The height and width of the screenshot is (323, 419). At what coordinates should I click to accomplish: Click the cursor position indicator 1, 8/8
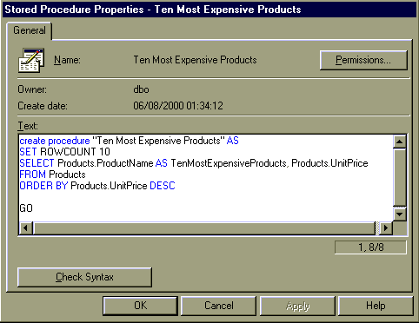(x=370, y=247)
